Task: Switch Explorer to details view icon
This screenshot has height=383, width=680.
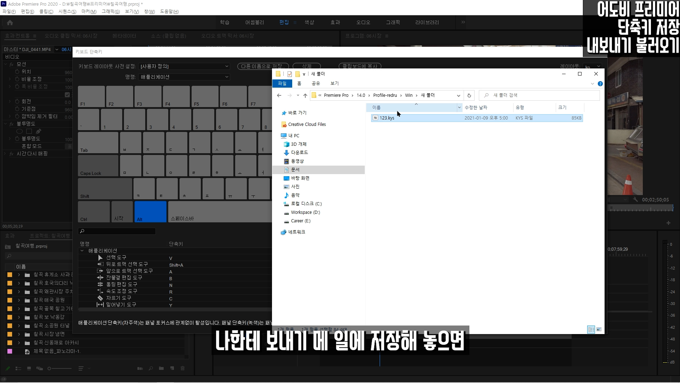Action: tap(591, 329)
